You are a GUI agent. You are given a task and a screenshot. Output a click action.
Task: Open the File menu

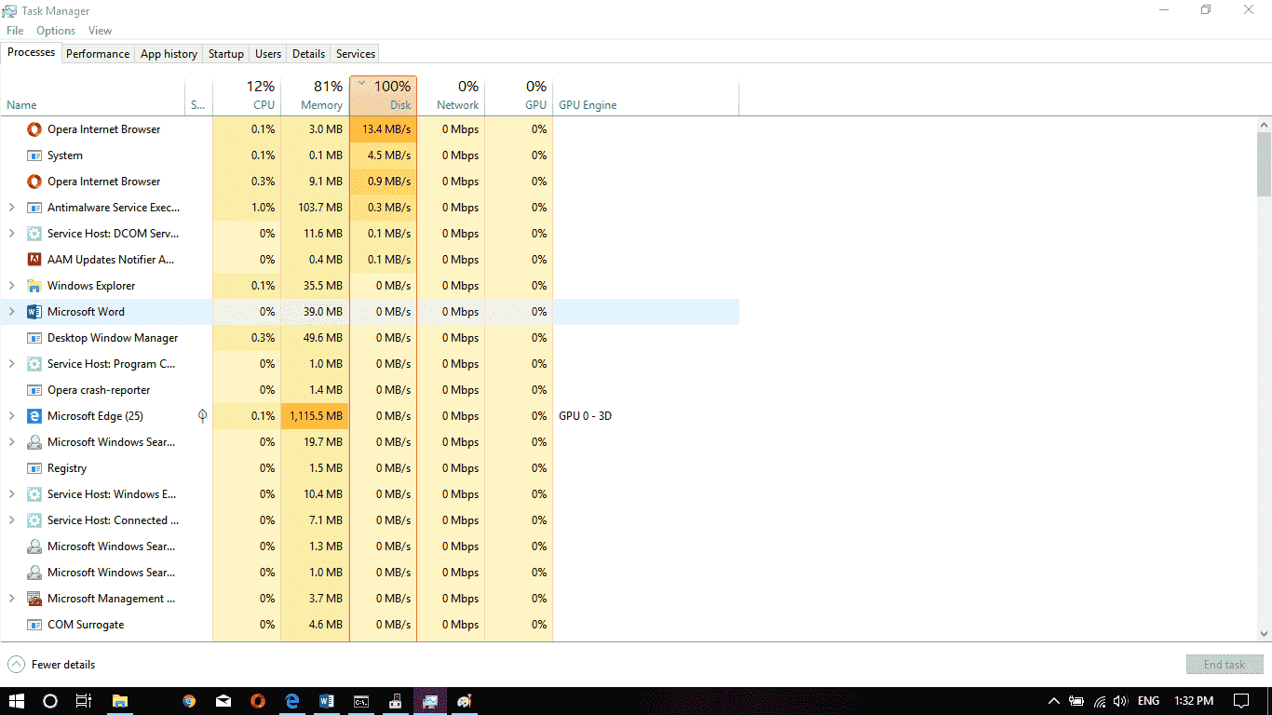tap(15, 31)
